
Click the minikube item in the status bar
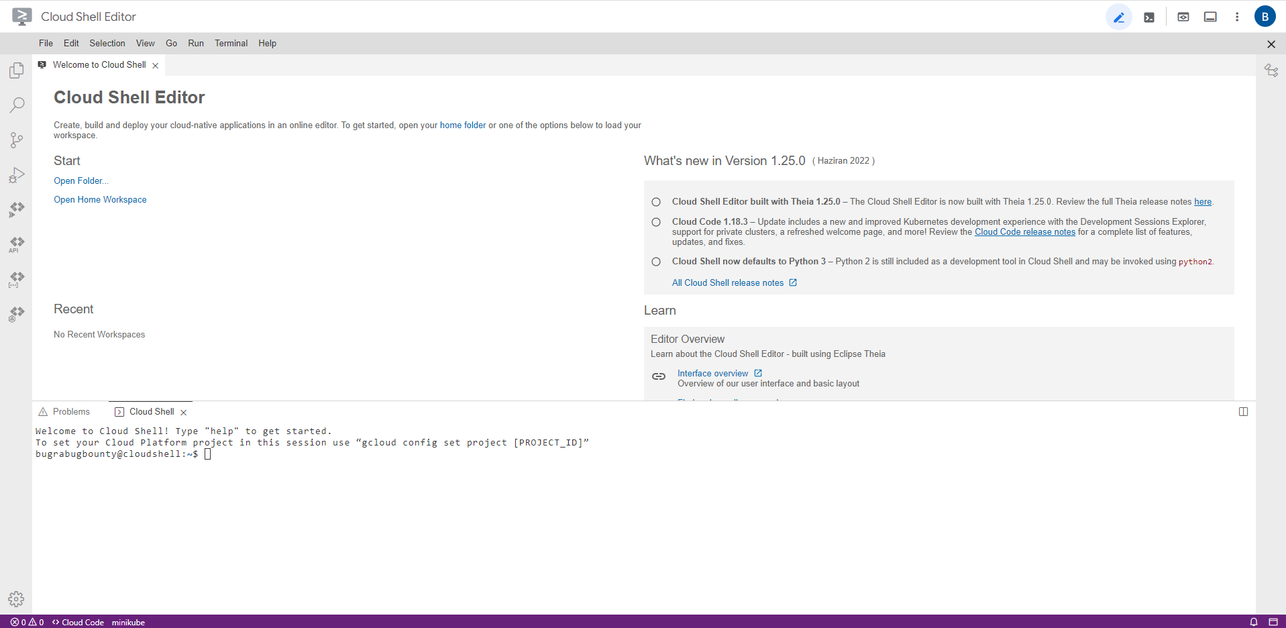click(x=128, y=623)
